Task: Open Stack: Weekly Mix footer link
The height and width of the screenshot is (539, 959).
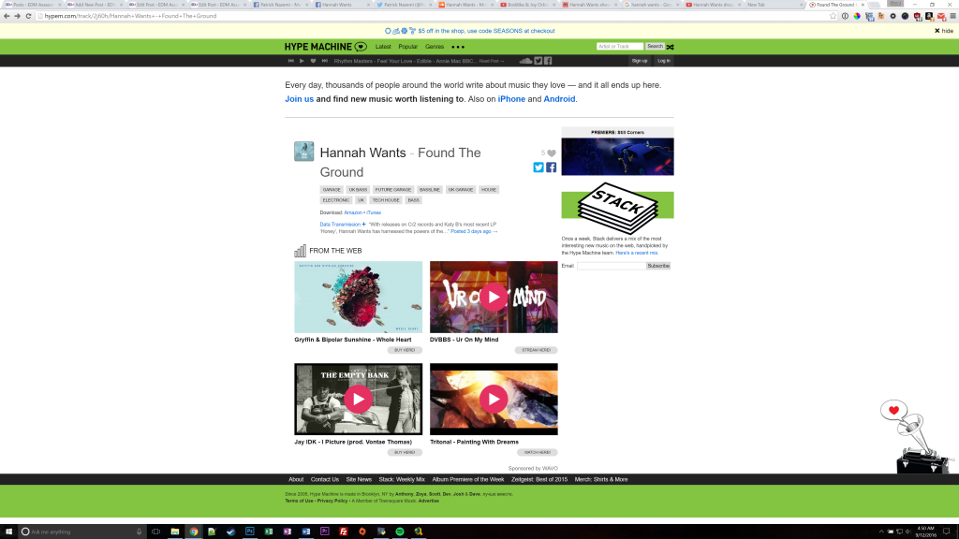Action: point(402,480)
